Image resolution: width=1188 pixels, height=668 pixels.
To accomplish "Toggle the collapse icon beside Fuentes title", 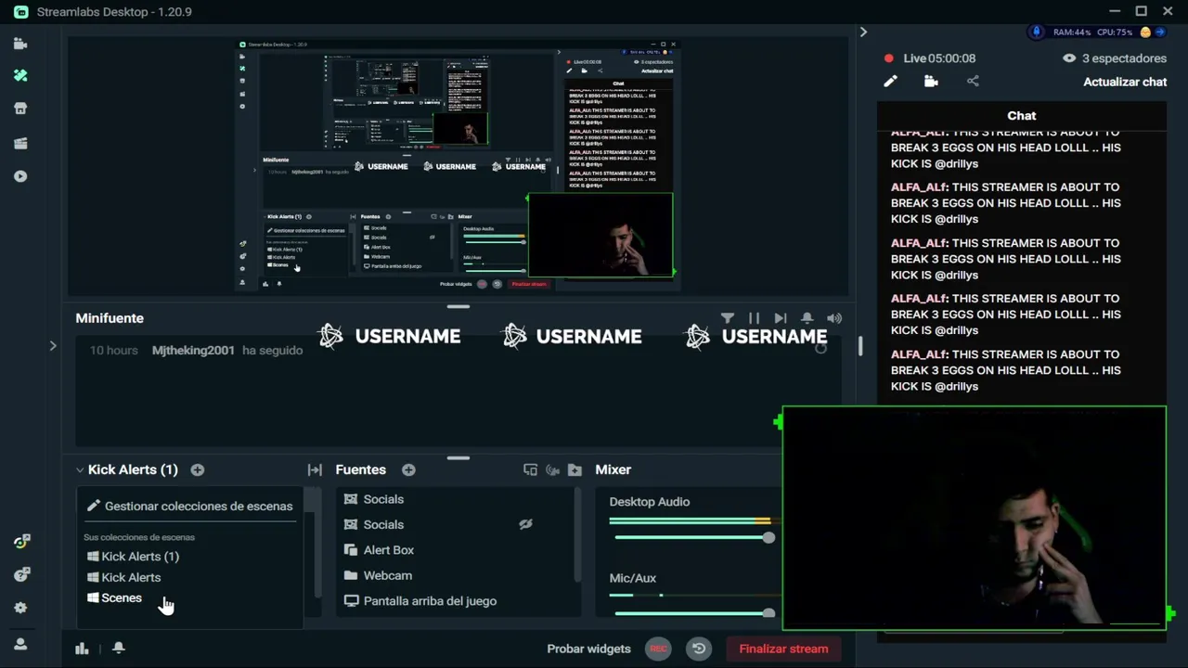I will [315, 470].
